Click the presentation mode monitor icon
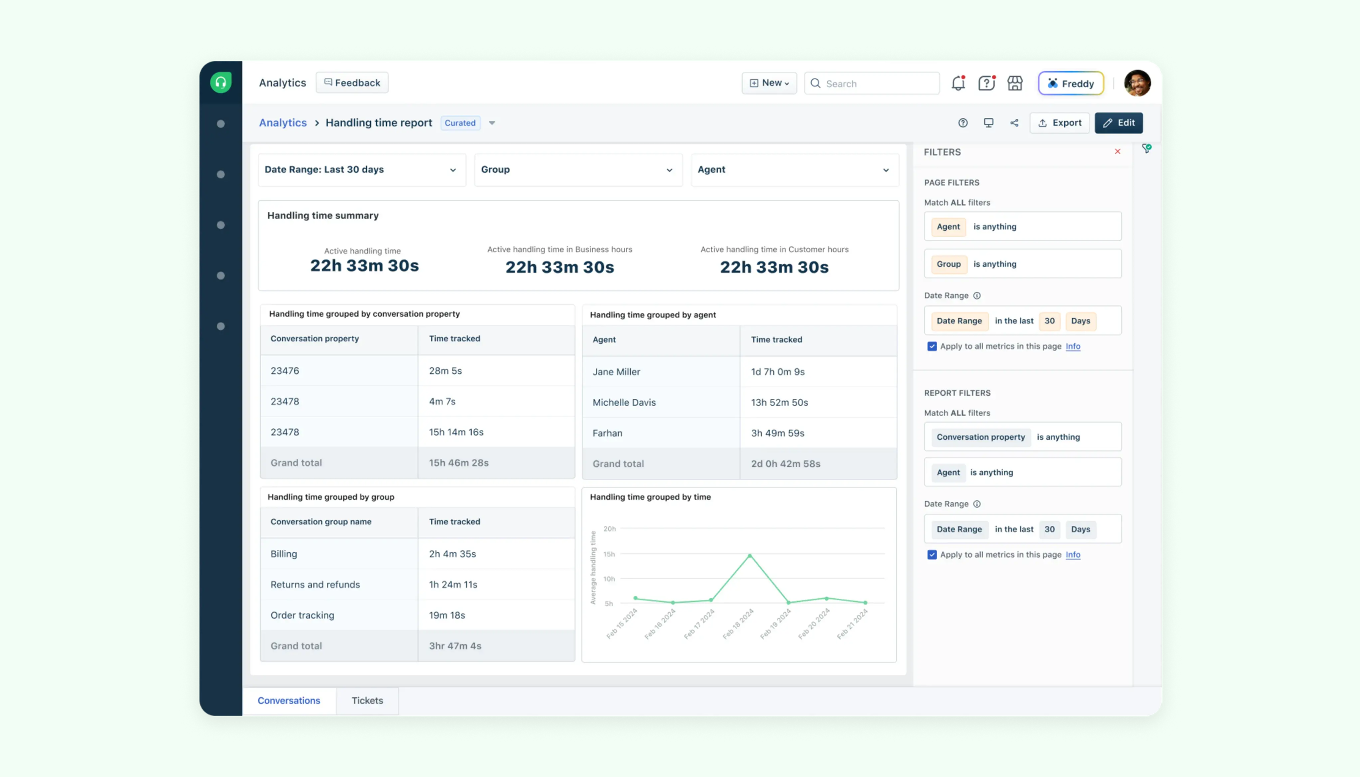 pos(989,123)
